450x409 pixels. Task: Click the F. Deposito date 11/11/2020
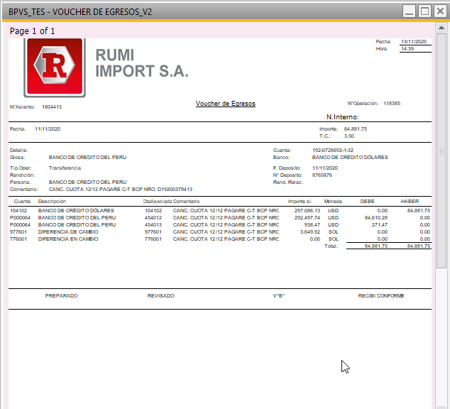[325, 168]
